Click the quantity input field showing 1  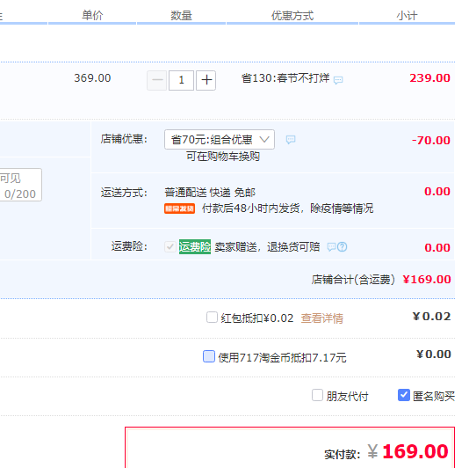pyautogui.click(x=181, y=80)
